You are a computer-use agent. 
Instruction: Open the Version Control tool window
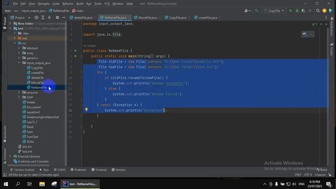click(x=22, y=170)
